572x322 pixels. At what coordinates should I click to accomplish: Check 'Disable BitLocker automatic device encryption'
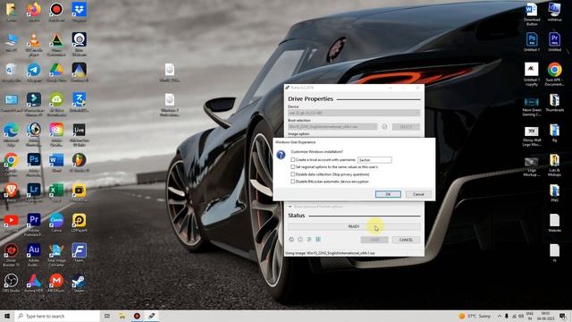293,182
